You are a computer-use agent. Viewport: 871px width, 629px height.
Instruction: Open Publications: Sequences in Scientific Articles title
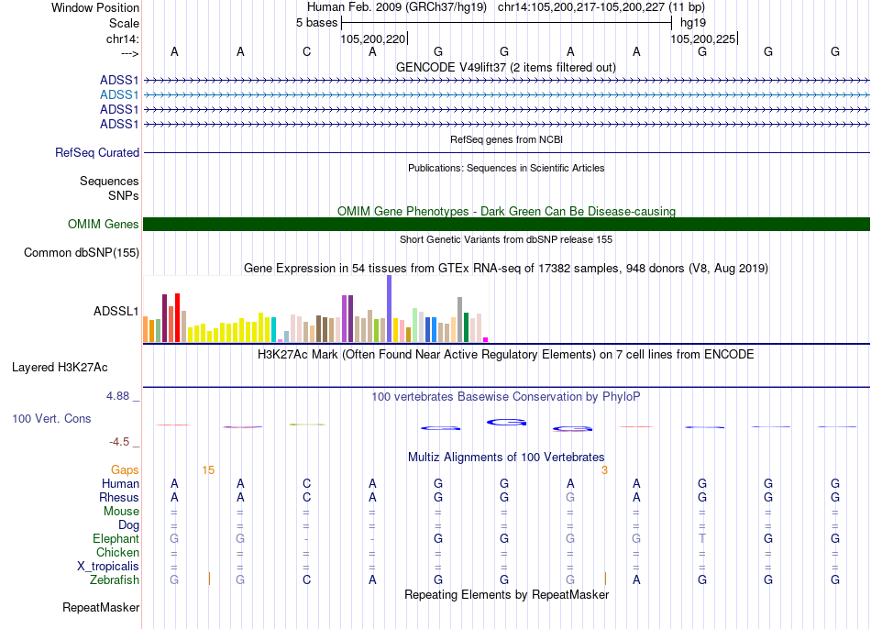click(506, 168)
